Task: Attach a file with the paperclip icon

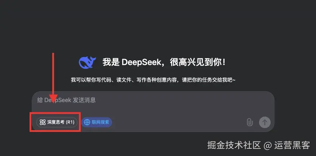Action: point(250,122)
